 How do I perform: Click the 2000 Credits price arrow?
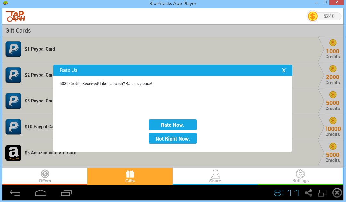pyautogui.click(x=331, y=75)
